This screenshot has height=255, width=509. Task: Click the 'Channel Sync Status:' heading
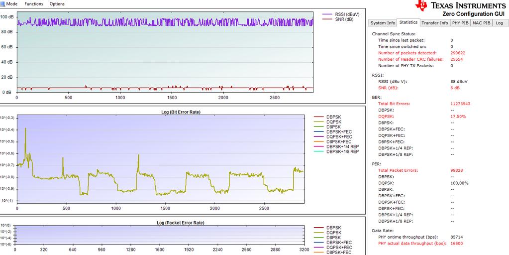(394, 34)
